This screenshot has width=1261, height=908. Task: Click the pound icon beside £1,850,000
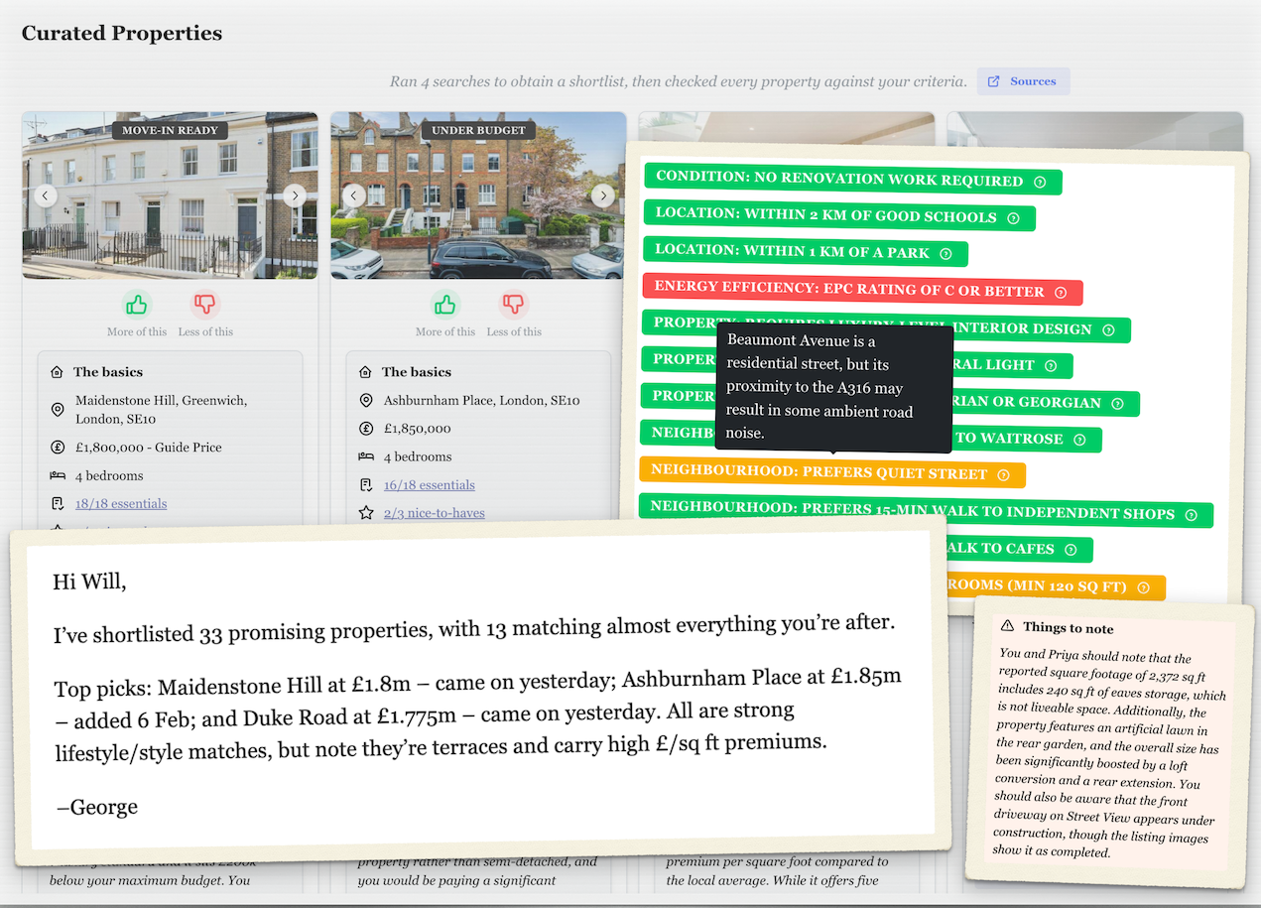[366, 429]
